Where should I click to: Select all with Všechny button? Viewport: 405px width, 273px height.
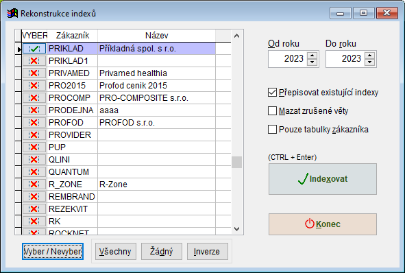coord(115,251)
